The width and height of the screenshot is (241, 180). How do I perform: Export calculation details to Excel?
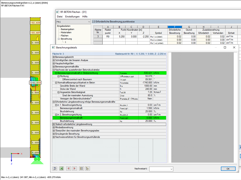pyautogui.click(x=61, y=169)
